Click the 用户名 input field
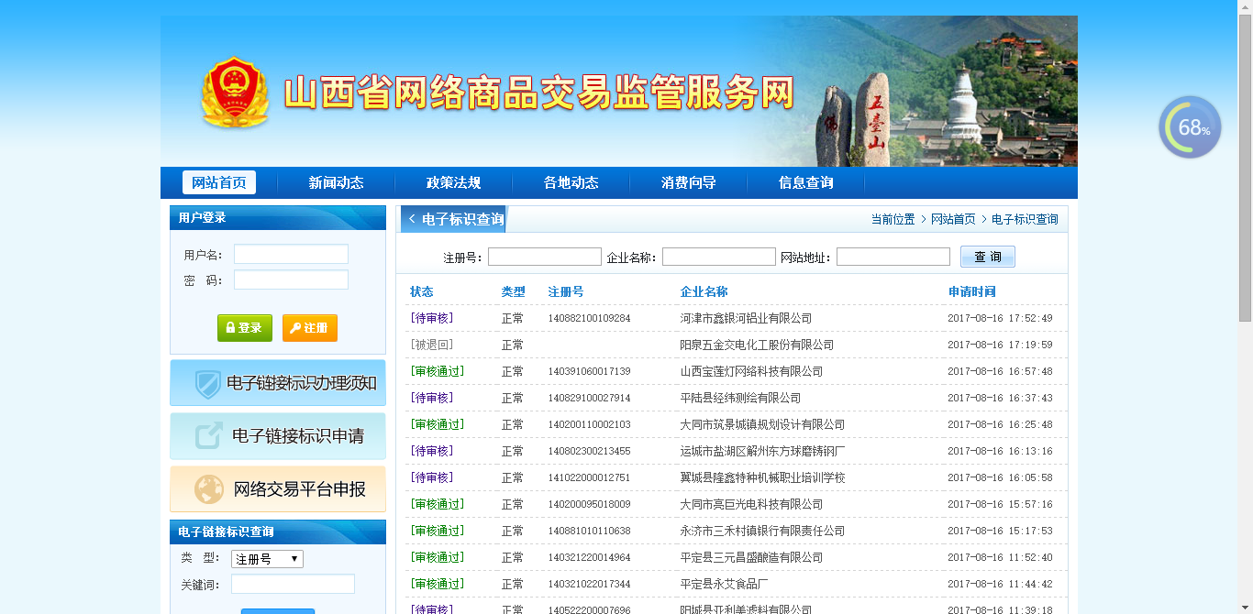Viewport: 1253px width, 614px height. pyautogui.click(x=291, y=254)
